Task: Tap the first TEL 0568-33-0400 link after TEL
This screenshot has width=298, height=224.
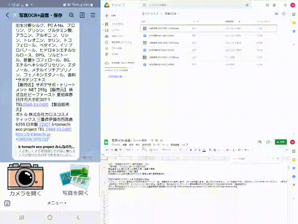Action: coord(35,105)
